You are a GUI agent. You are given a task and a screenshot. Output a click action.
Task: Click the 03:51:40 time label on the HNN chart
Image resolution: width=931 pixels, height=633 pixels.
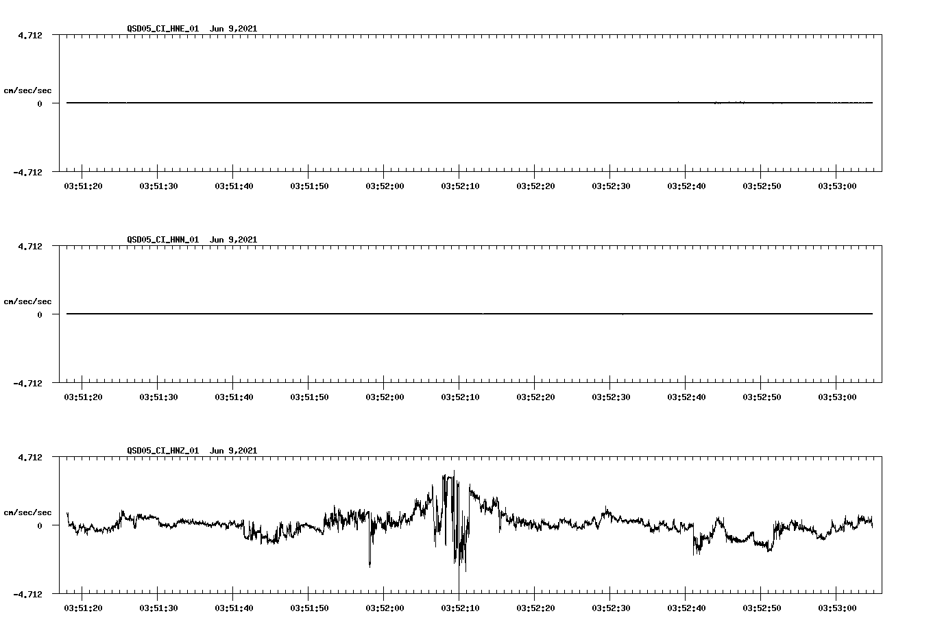pyautogui.click(x=234, y=397)
